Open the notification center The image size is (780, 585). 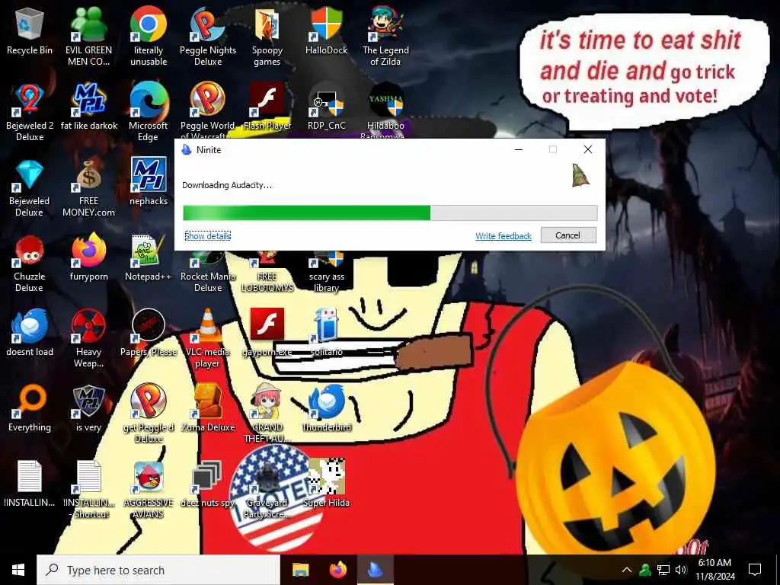point(755,570)
